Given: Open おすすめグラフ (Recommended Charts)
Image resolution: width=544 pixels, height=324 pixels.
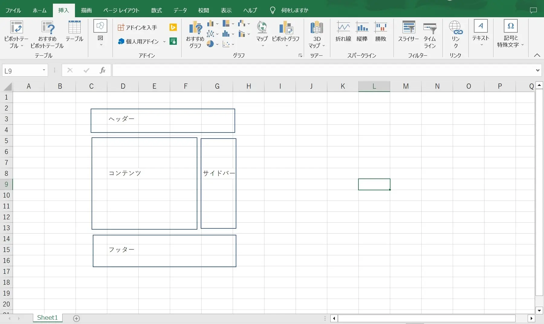Looking at the screenshot, I should pyautogui.click(x=195, y=33).
